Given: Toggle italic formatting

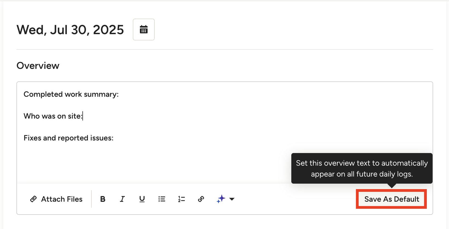Looking at the screenshot, I should (x=122, y=199).
